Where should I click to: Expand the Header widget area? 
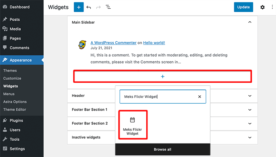249,96
